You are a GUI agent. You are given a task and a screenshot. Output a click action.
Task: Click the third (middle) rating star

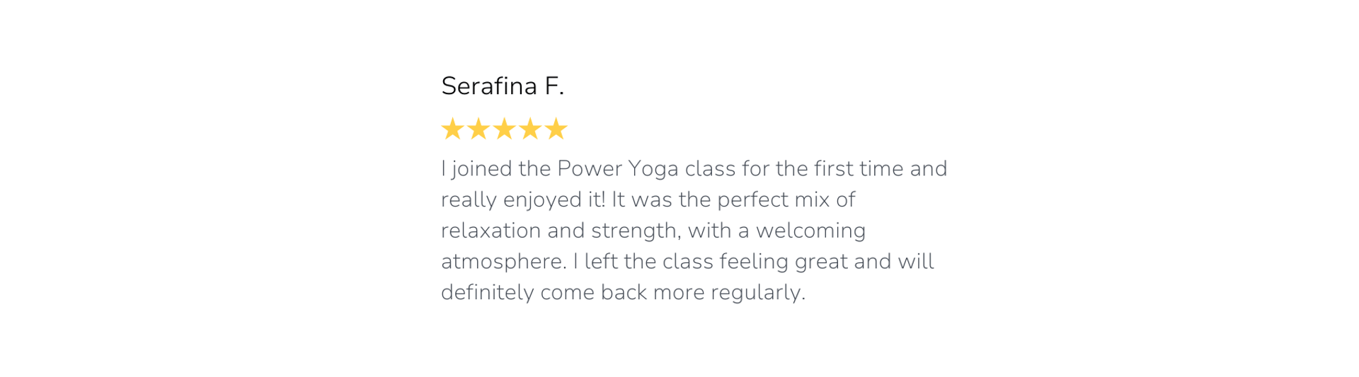[x=504, y=129]
